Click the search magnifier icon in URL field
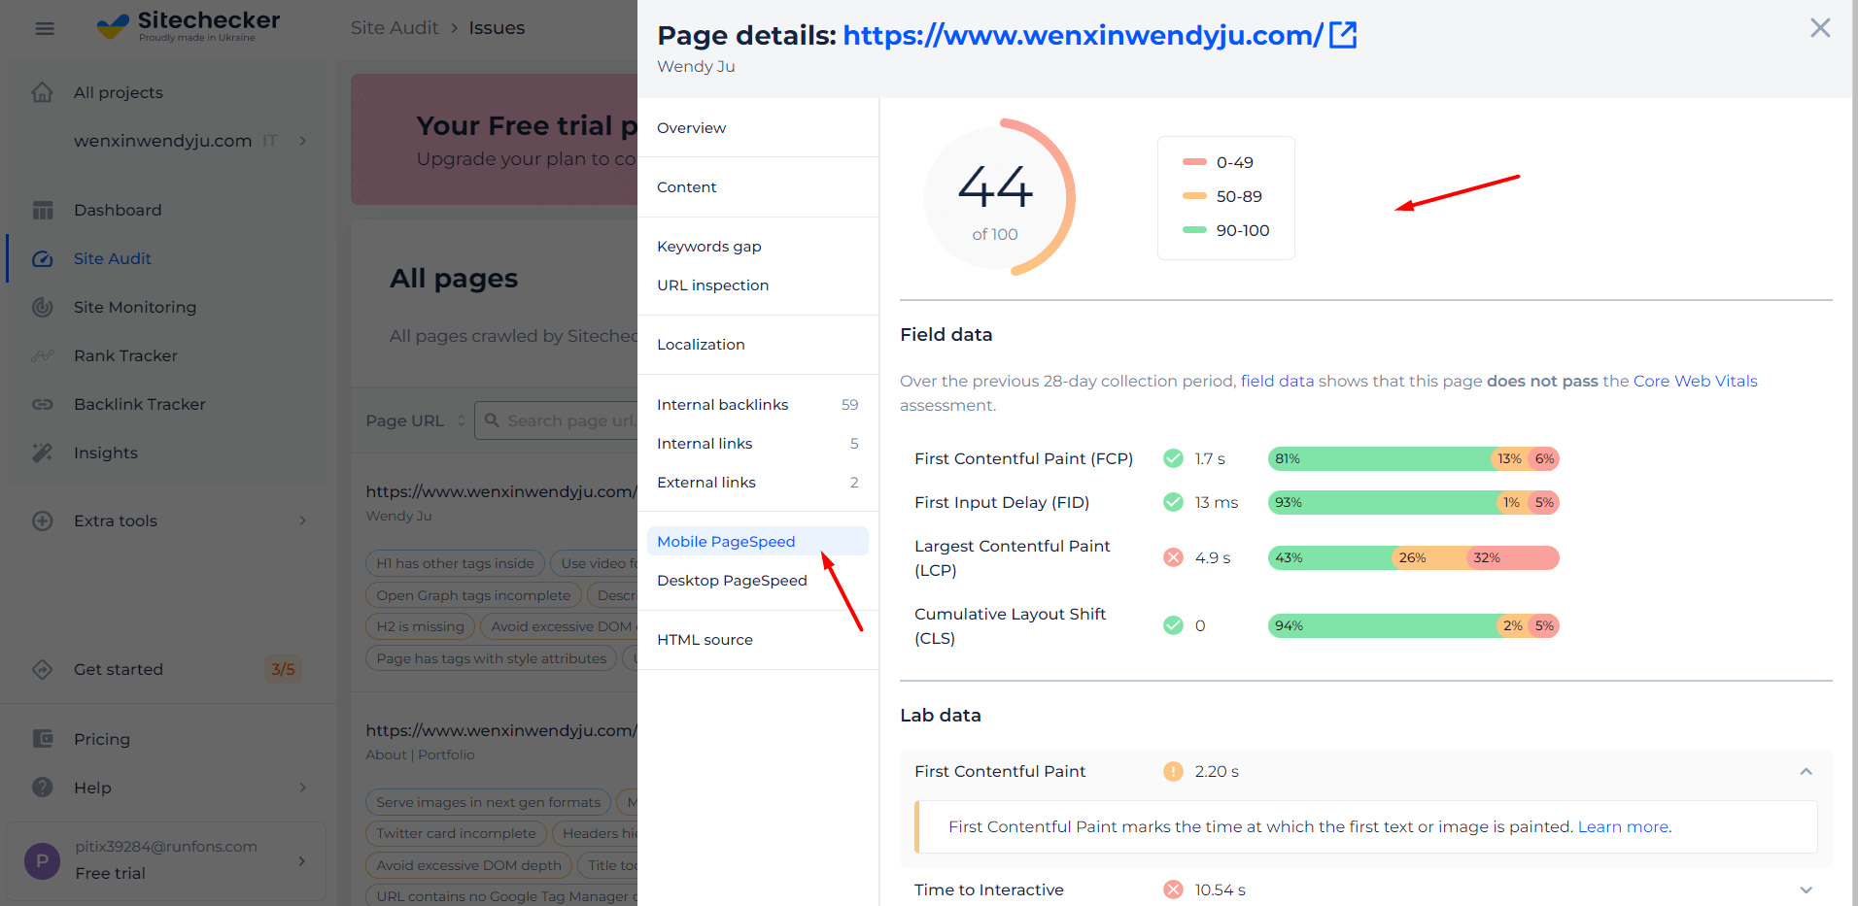 click(492, 420)
